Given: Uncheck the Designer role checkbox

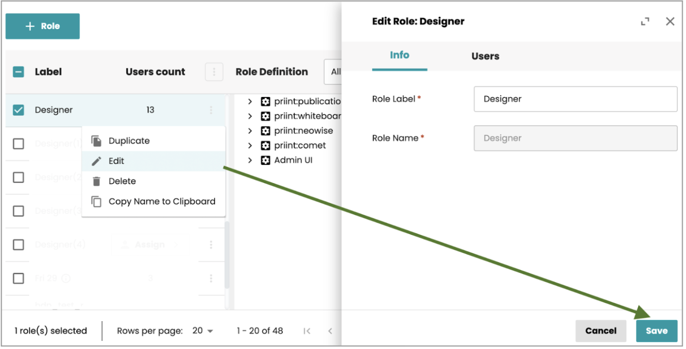Looking at the screenshot, I should click(18, 110).
